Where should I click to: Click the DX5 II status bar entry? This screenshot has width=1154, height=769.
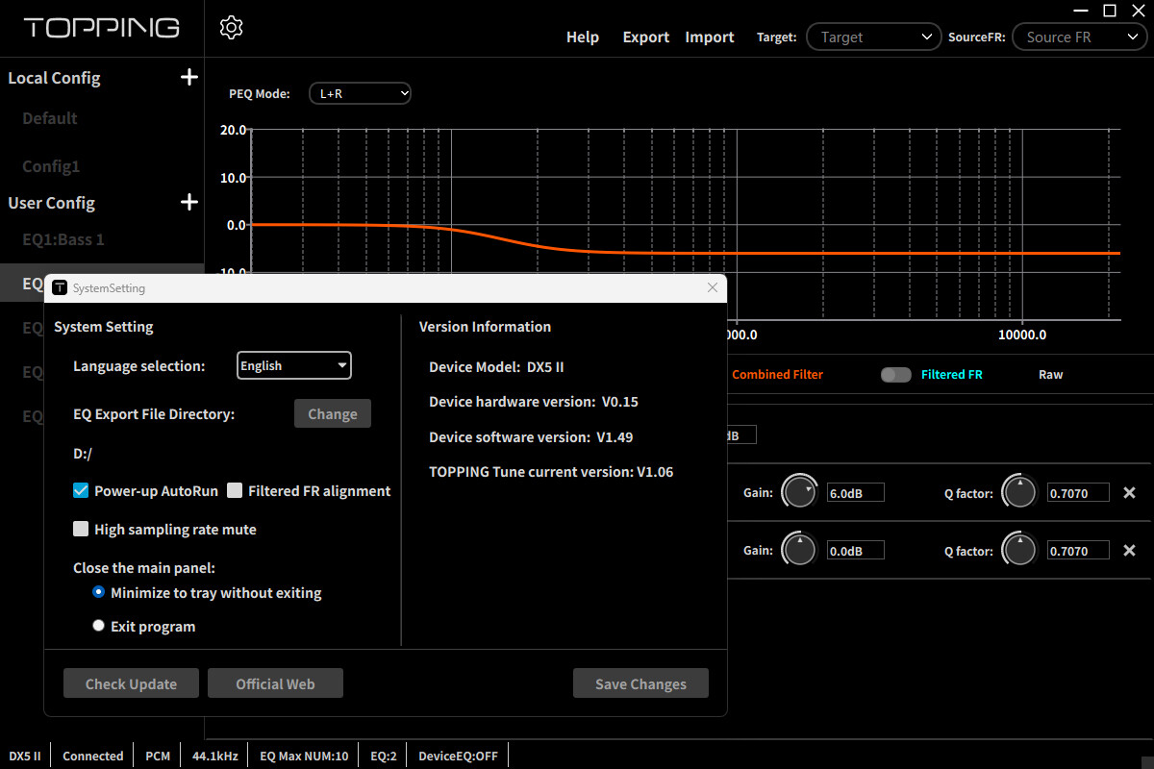25,756
